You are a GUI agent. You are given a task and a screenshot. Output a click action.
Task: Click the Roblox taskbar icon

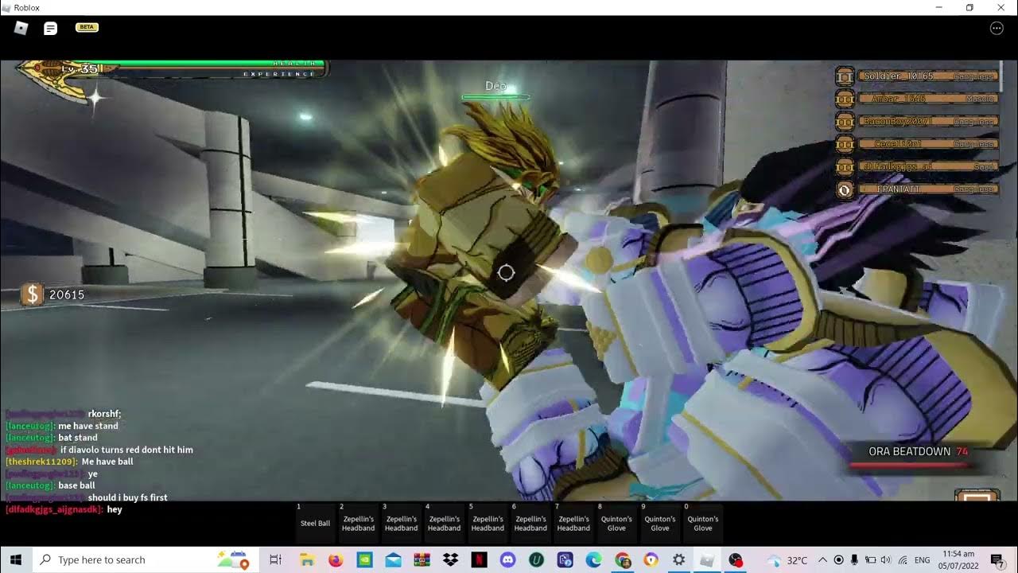click(707, 559)
